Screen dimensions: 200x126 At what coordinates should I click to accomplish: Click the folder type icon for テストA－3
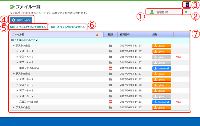pos(110,62)
